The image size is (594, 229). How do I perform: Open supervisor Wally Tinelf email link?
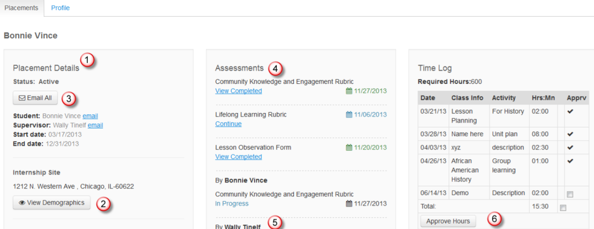pyautogui.click(x=95, y=125)
